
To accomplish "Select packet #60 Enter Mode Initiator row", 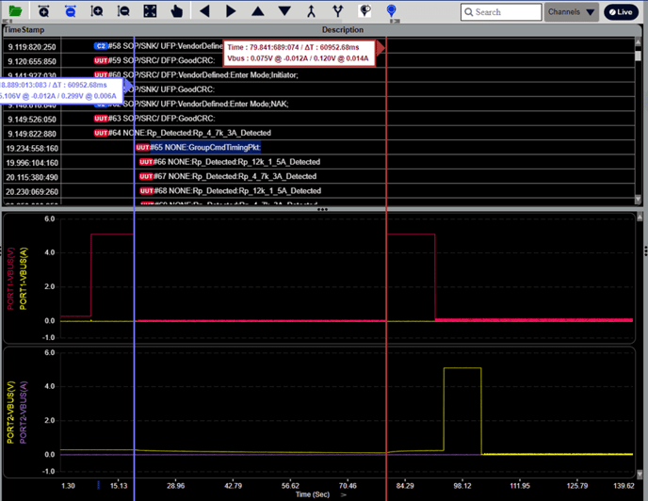I will [x=318, y=74].
